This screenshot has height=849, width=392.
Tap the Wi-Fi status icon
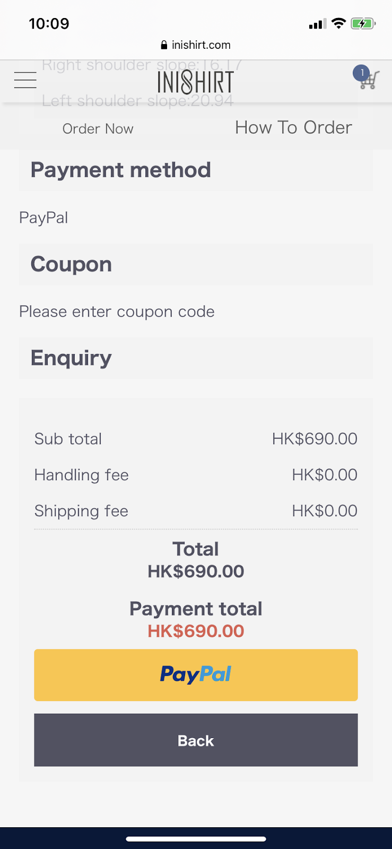point(338,23)
